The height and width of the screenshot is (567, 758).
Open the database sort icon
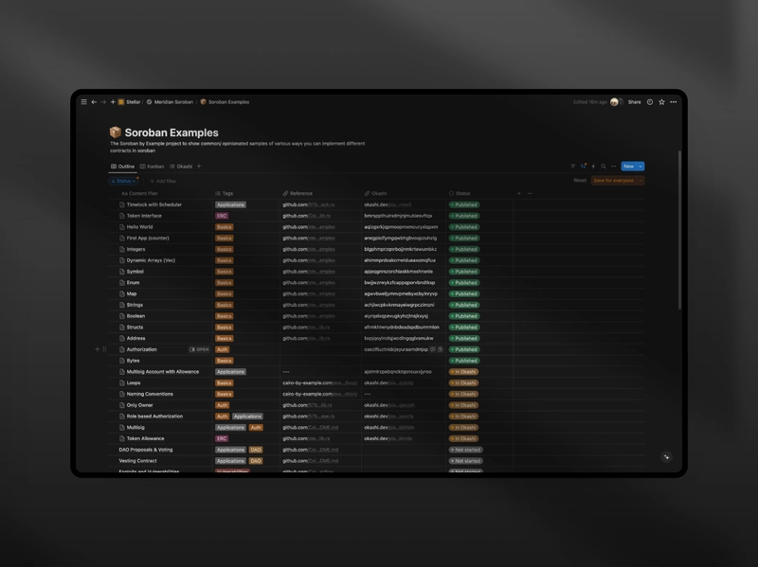(584, 167)
